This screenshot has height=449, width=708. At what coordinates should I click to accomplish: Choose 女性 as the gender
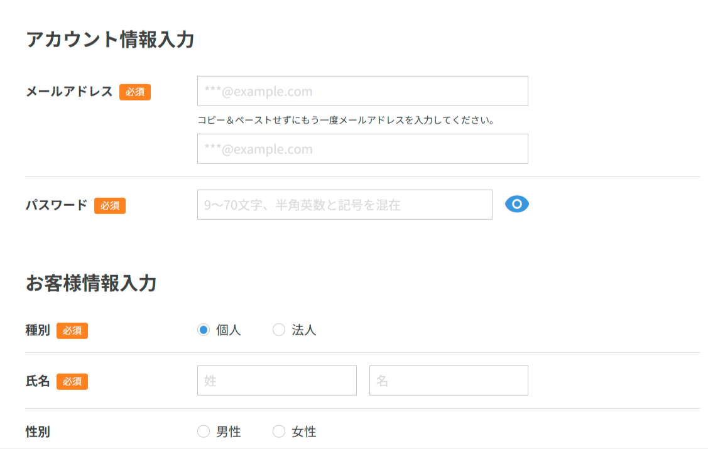[279, 431]
